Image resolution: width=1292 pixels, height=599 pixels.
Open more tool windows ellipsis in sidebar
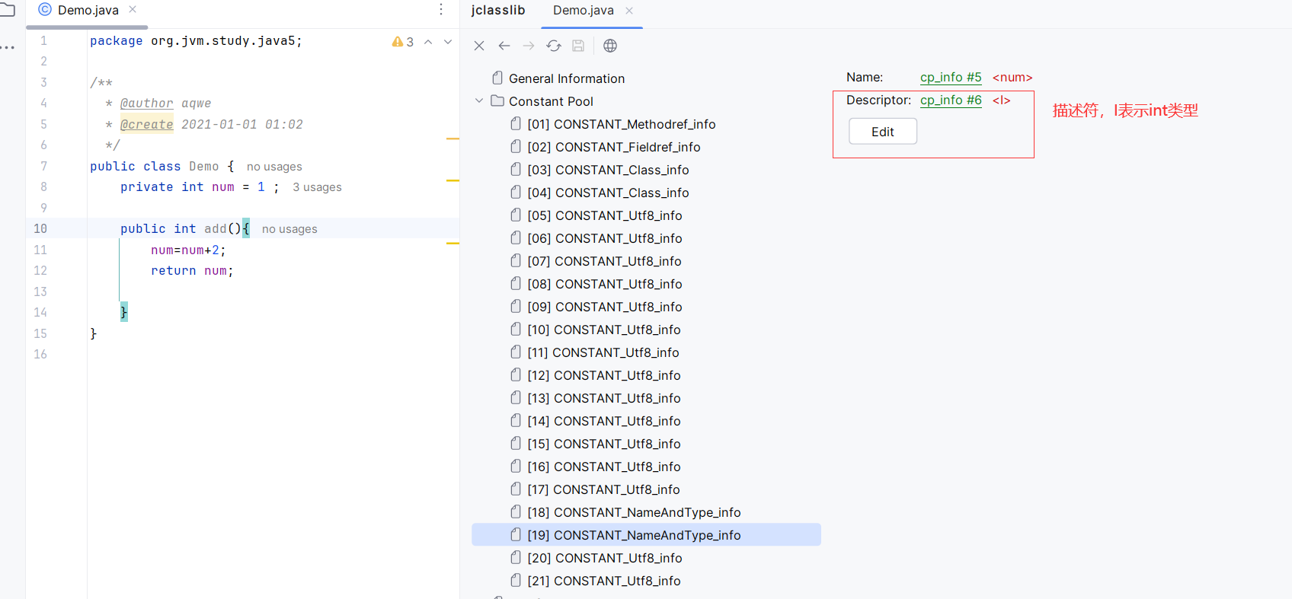coord(8,47)
